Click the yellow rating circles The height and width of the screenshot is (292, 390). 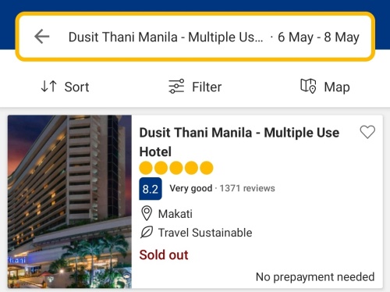tap(176, 168)
